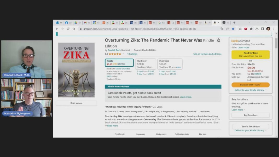The image size is (279, 157).
Task: Open the red YouTube-style extension icon
Action: [246, 29]
